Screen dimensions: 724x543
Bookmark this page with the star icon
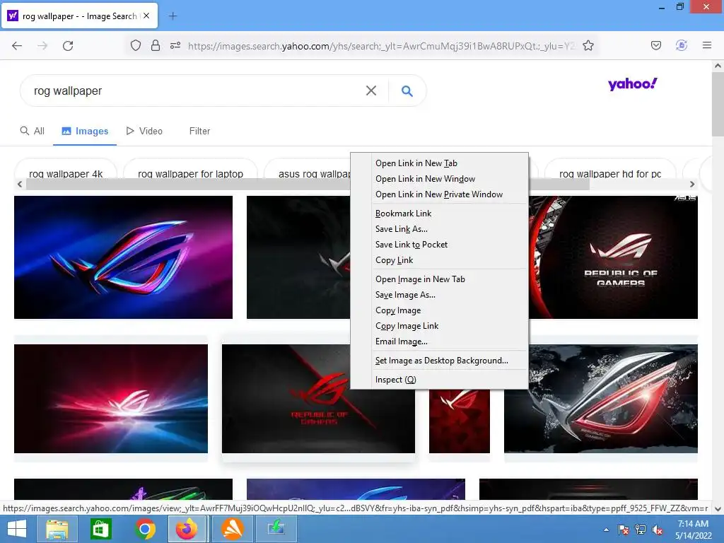(x=588, y=45)
